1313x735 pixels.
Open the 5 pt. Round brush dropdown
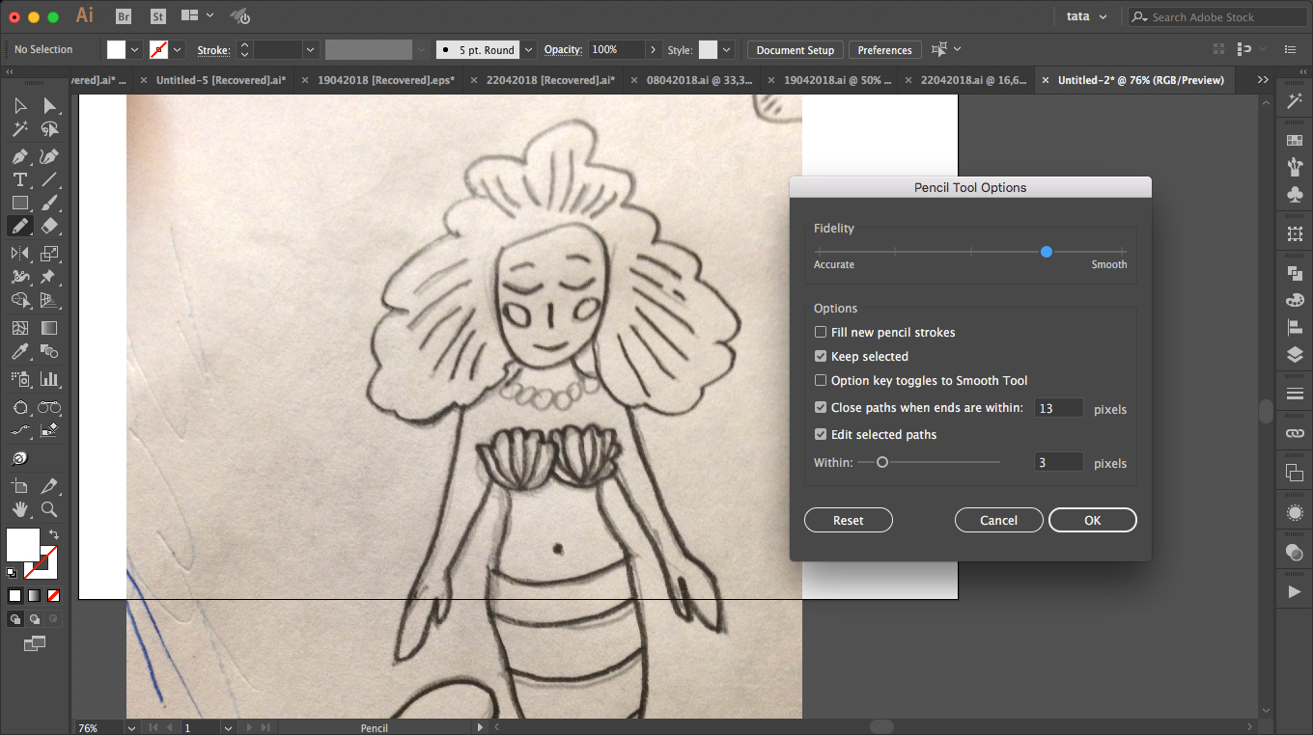point(528,49)
